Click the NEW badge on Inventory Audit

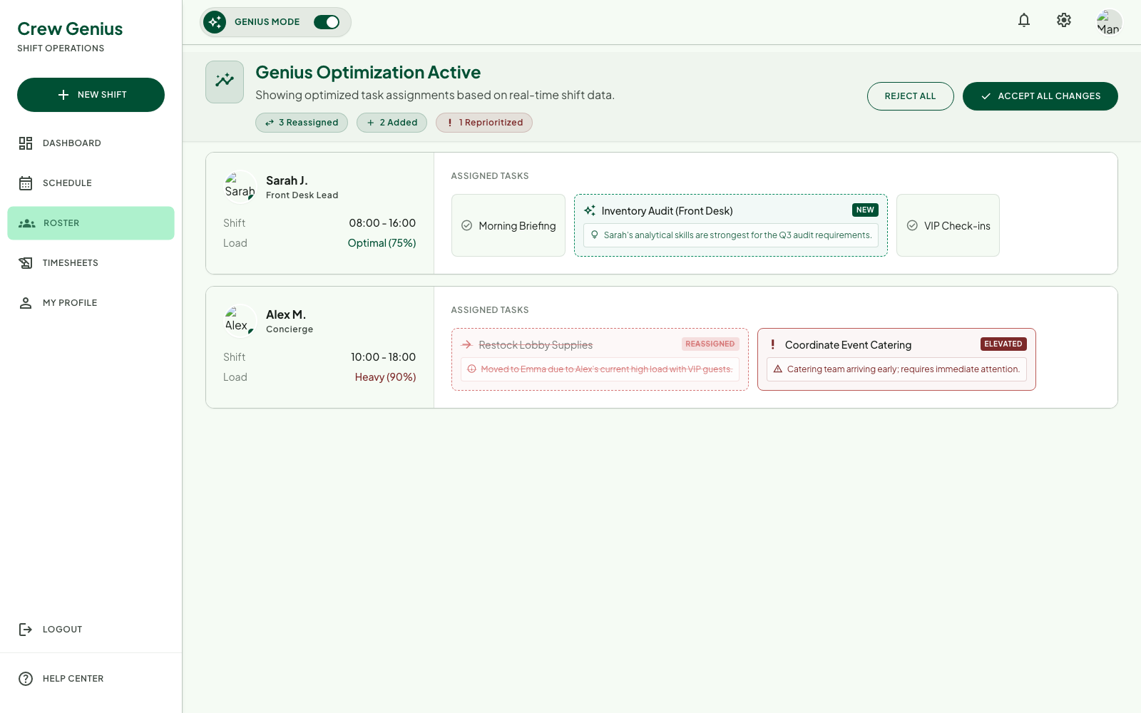pyautogui.click(x=865, y=210)
